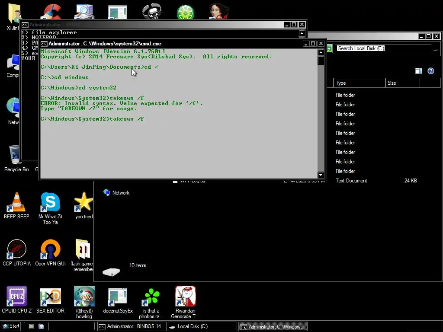Click the Start button

click(x=11, y=326)
